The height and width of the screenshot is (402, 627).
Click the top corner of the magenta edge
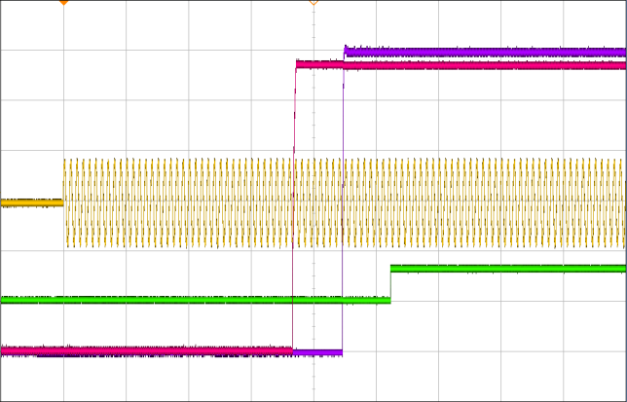tap(296, 64)
